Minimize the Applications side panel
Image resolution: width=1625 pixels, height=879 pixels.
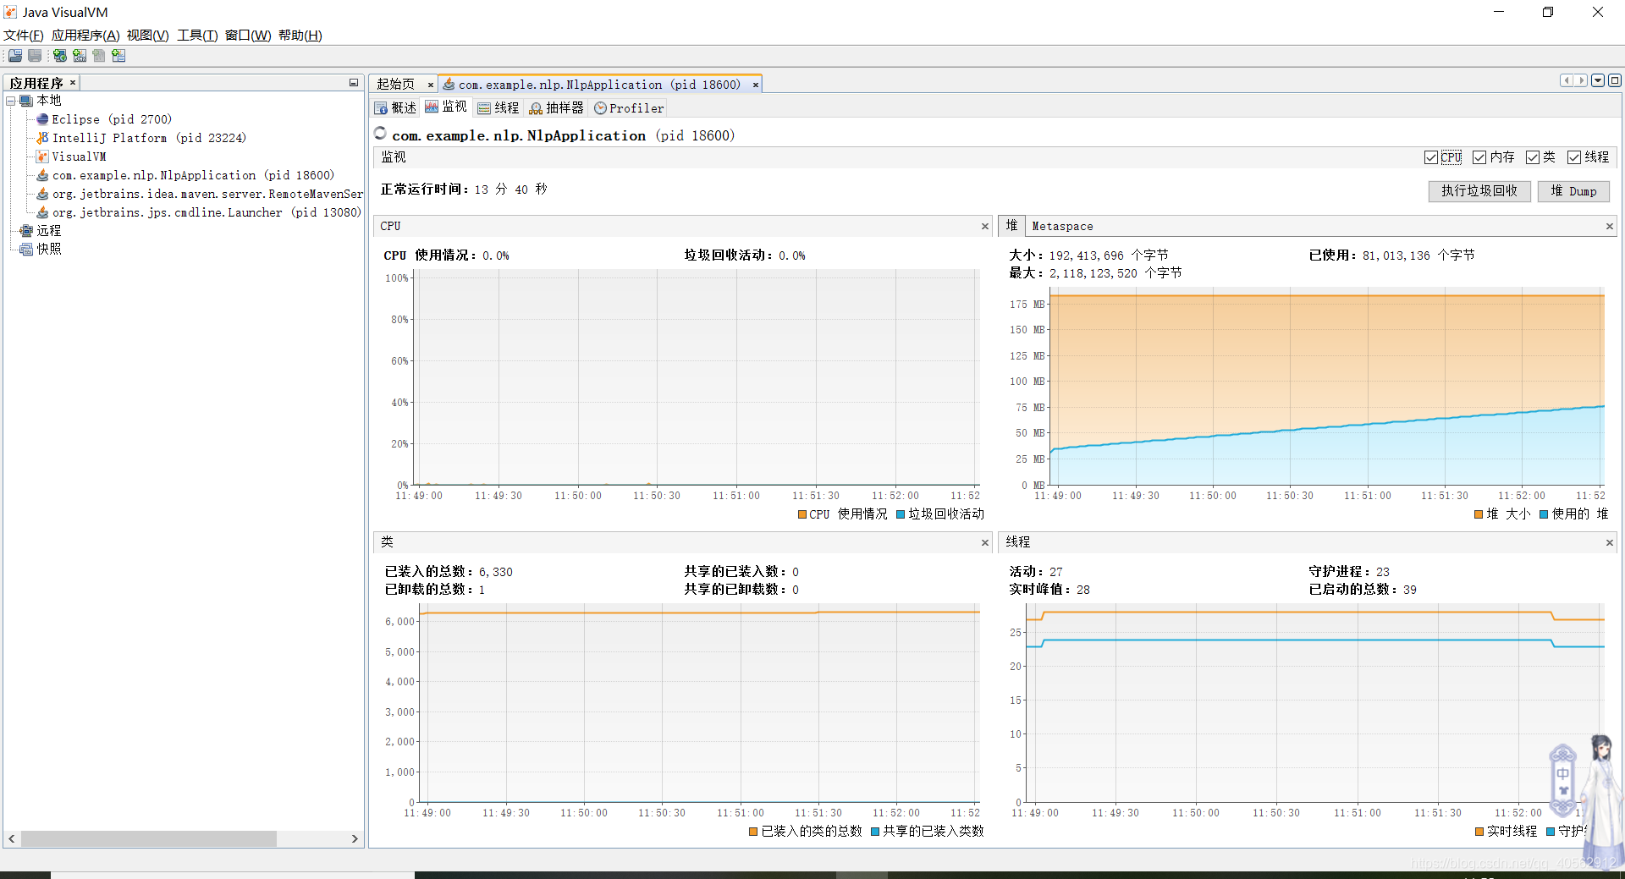point(354,83)
